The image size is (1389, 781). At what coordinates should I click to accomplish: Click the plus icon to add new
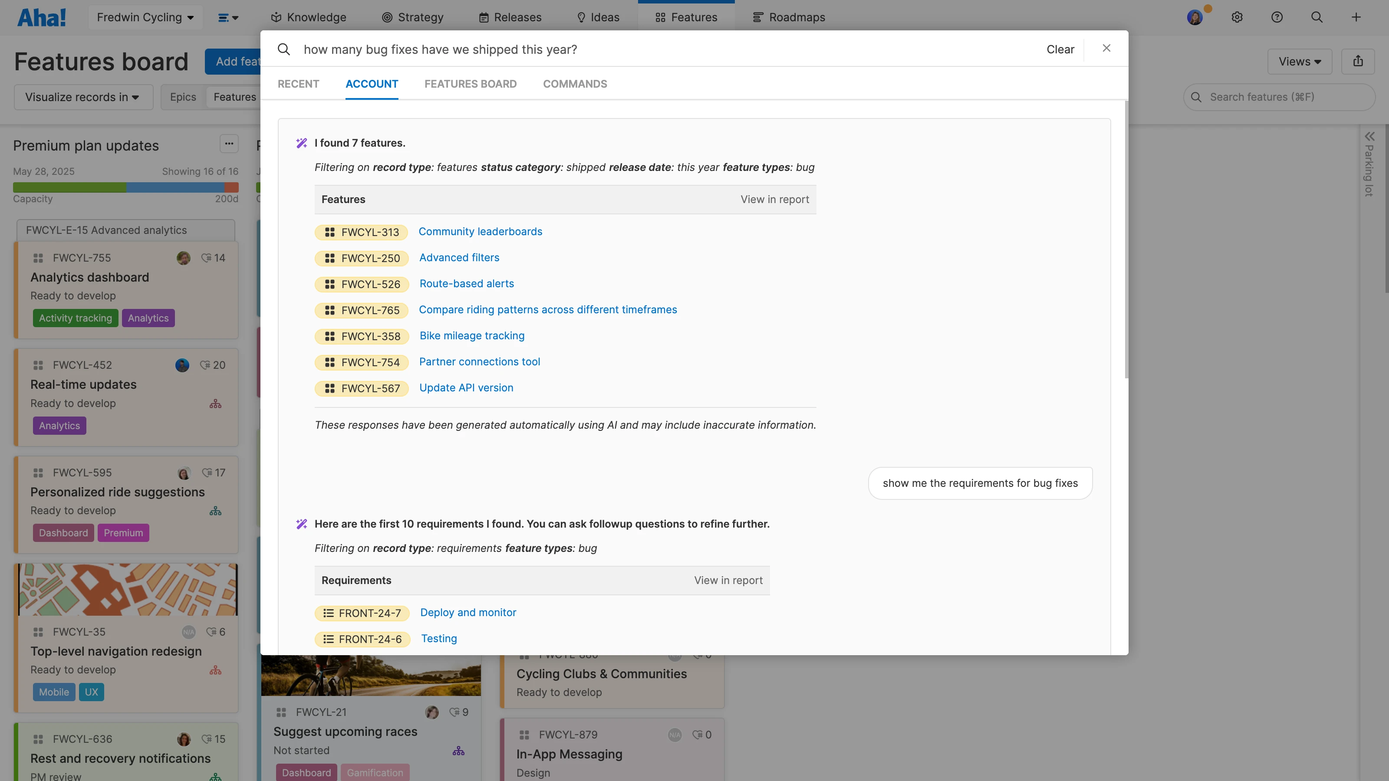coord(1356,17)
